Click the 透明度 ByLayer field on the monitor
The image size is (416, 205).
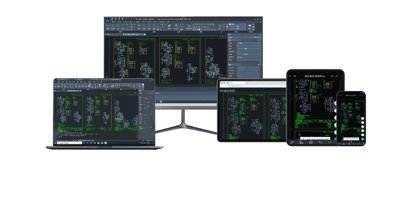coord(248,57)
